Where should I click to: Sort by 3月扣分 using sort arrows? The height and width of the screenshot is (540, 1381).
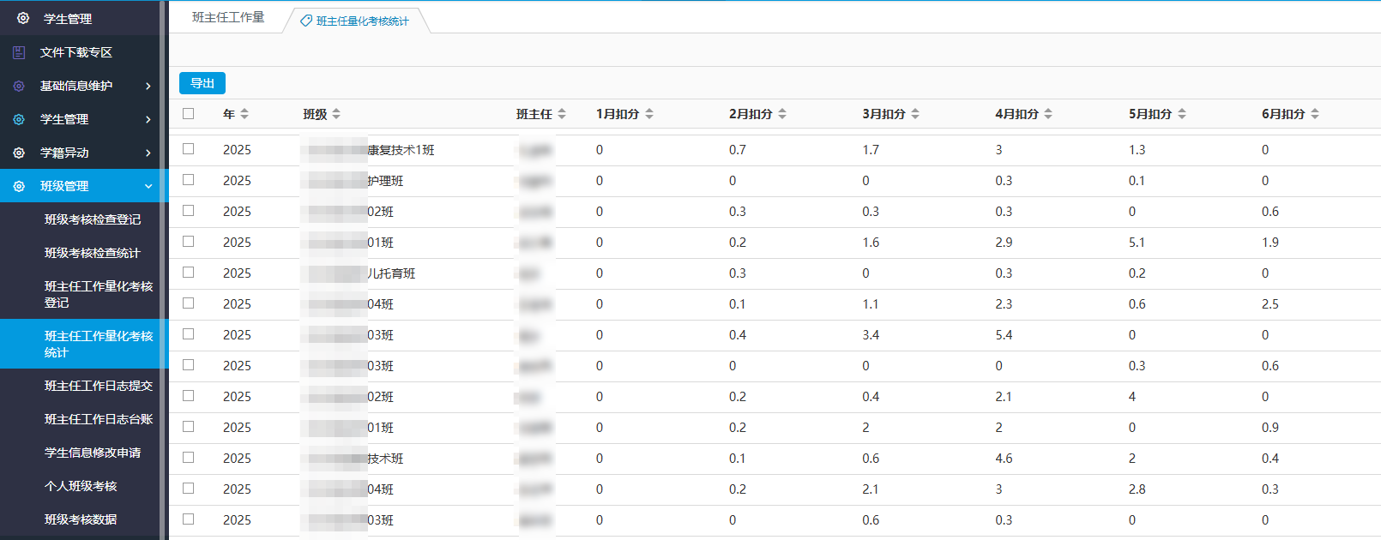click(915, 114)
